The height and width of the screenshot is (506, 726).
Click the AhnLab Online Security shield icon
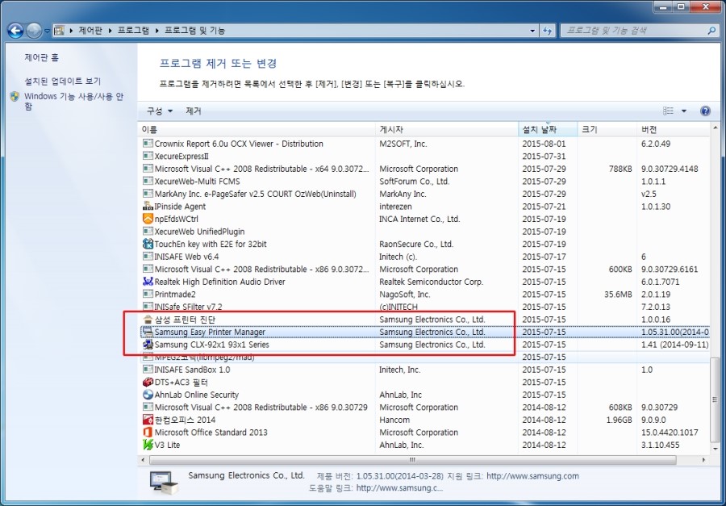pos(147,395)
